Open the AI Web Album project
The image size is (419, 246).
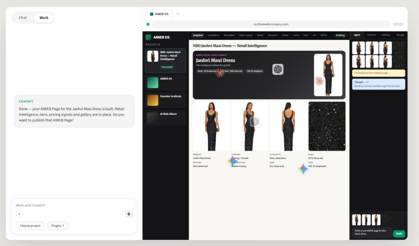coord(165,118)
